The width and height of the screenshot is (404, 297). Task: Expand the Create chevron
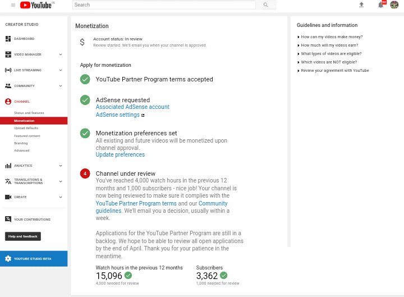point(61,197)
